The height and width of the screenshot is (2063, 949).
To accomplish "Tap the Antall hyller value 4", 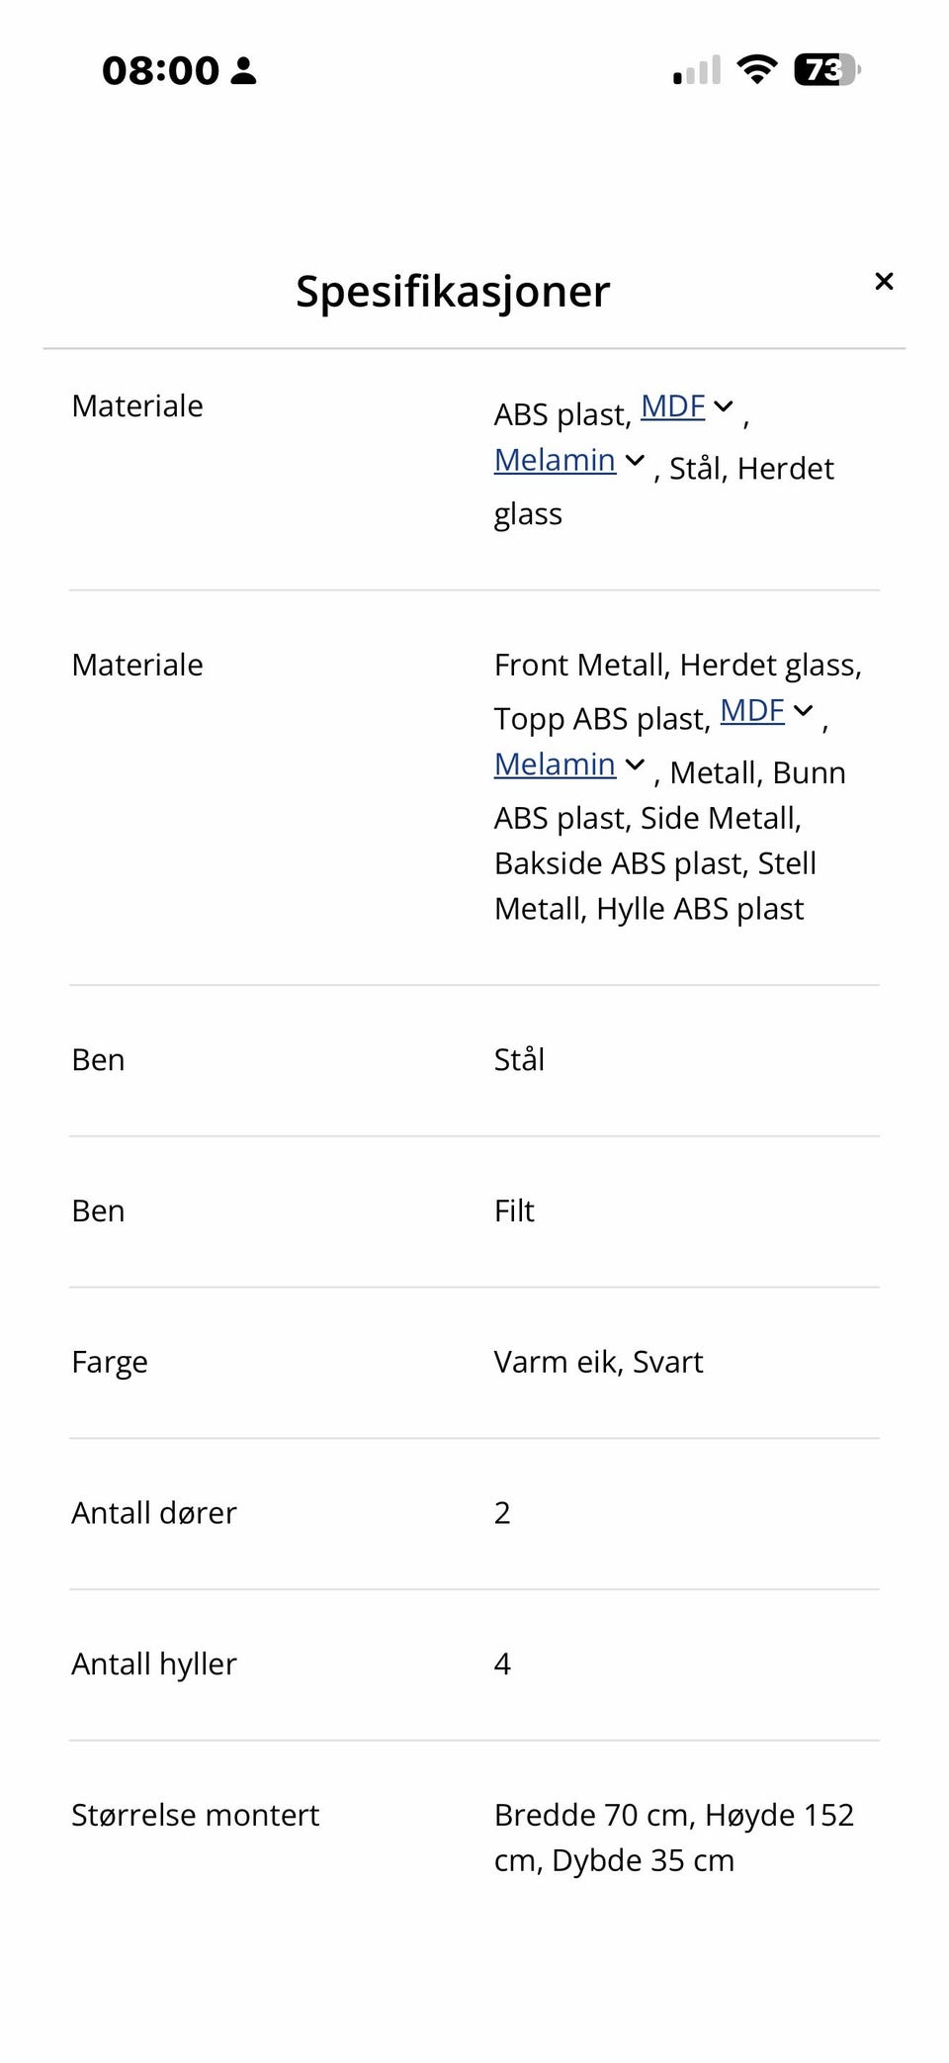I will [502, 1664].
